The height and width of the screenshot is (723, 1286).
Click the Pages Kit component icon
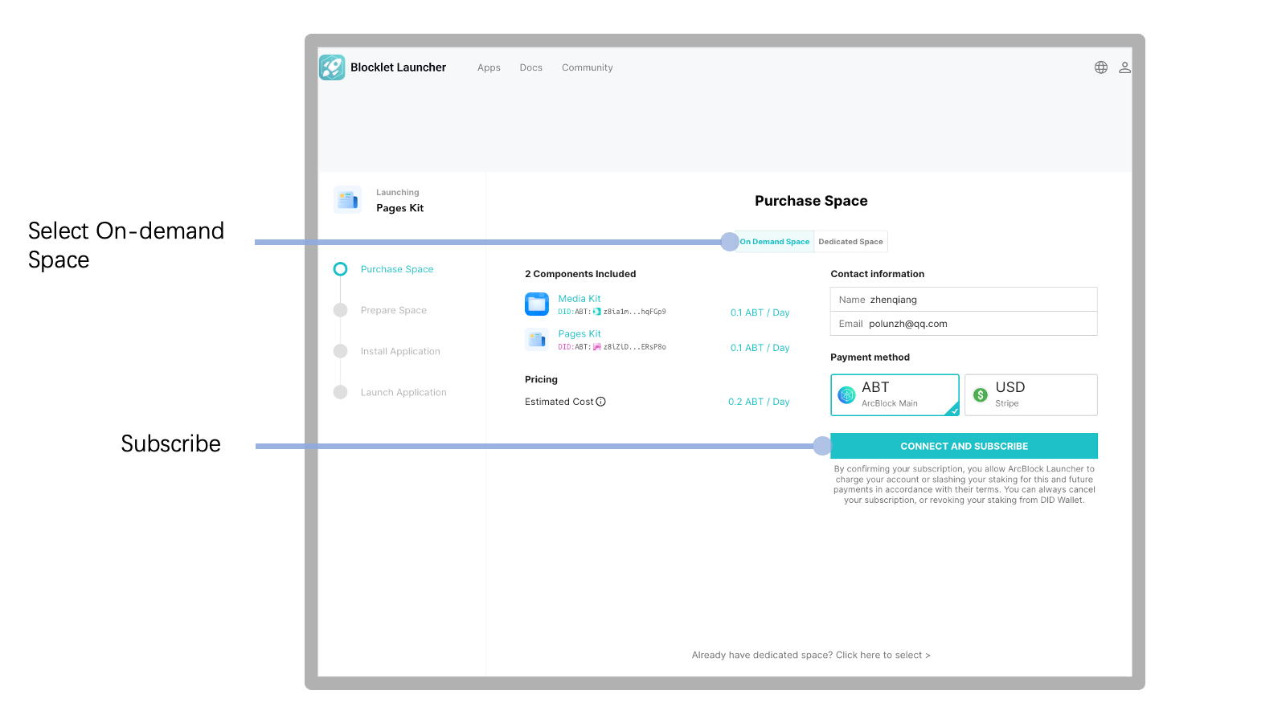[537, 340]
